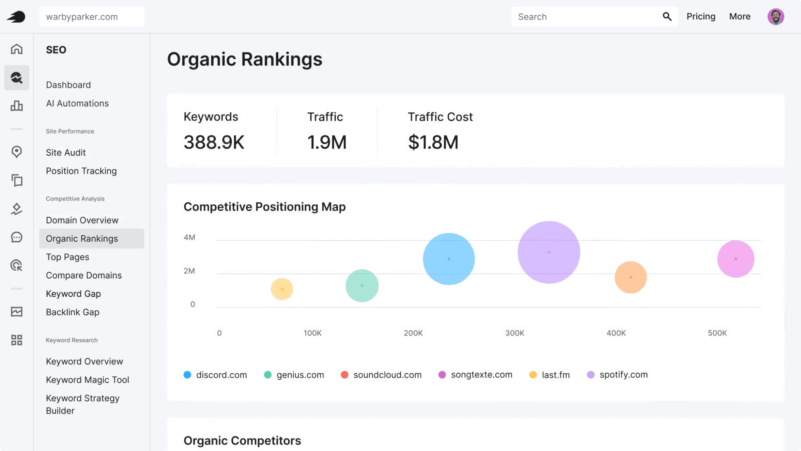801x451 pixels.
Task: Open the Local location pin sidebar icon
Action: click(17, 152)
